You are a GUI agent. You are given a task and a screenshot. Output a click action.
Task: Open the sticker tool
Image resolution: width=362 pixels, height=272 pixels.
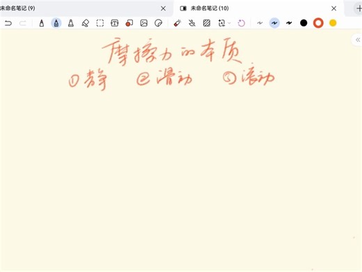pos(159,23)
